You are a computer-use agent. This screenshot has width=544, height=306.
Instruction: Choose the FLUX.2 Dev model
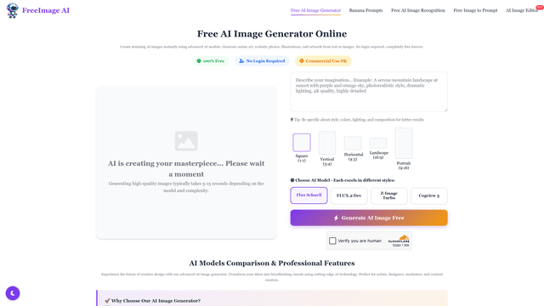click(349, 195)
